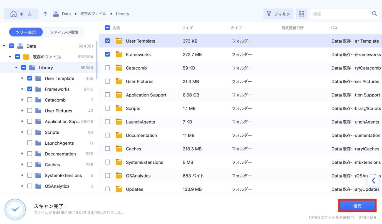Collapse the Library tree node
Image resolution: width=382 pixels, height=224 pixels.
[16, 67]
